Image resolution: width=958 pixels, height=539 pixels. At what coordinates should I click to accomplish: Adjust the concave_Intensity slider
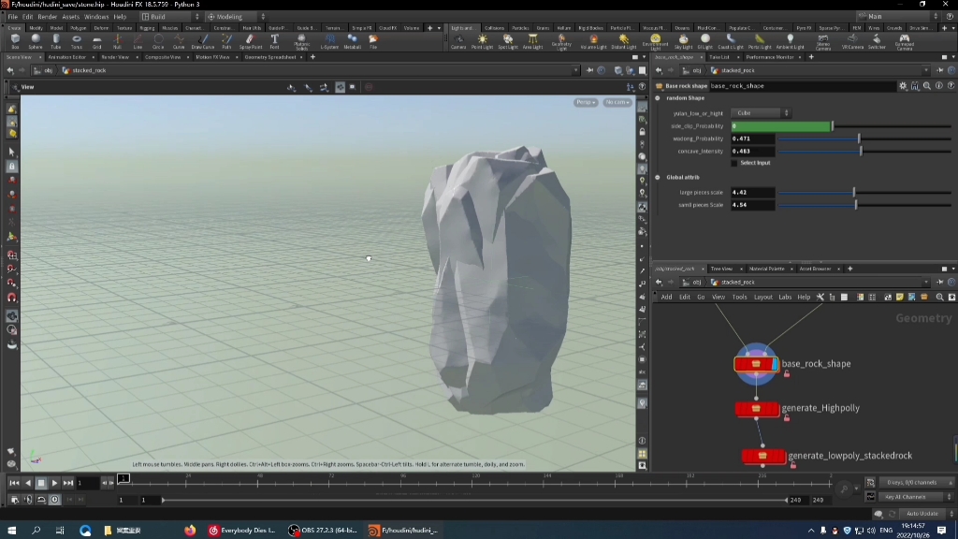tap(861, 151)
